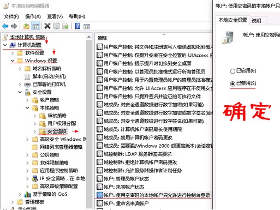Expand the 软件设置 tree node
The image size is (280, 210).
pos(13,53)
